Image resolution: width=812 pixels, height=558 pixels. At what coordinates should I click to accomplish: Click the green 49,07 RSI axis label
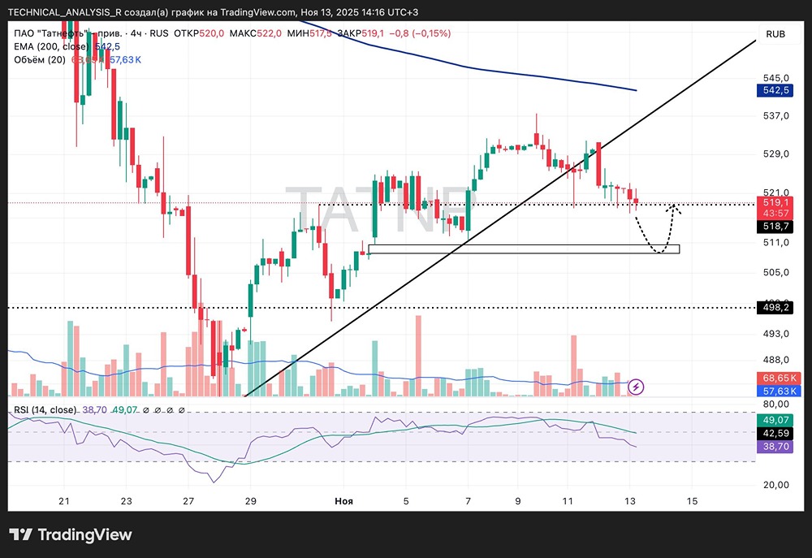(775, 420)
